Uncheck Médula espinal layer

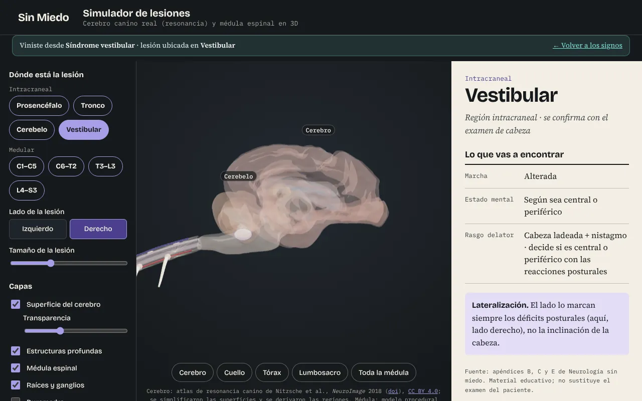click(16, 368)
